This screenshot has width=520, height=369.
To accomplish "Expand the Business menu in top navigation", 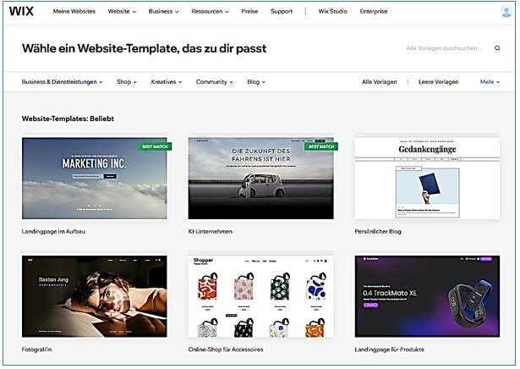I will pos(163,11).
